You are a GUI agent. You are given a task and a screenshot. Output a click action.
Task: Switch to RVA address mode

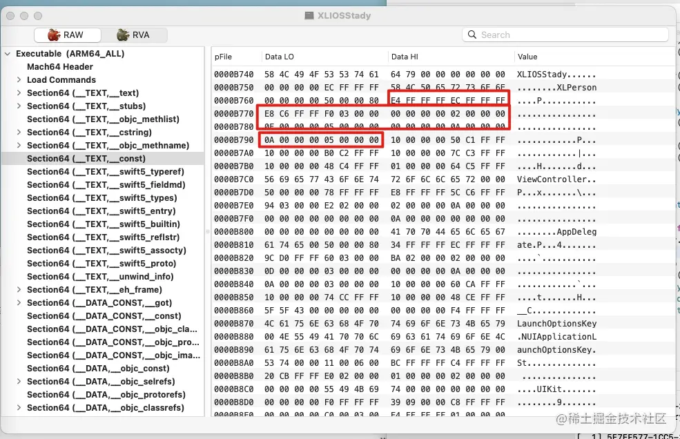pyautogui.click(x=135, y=35)
